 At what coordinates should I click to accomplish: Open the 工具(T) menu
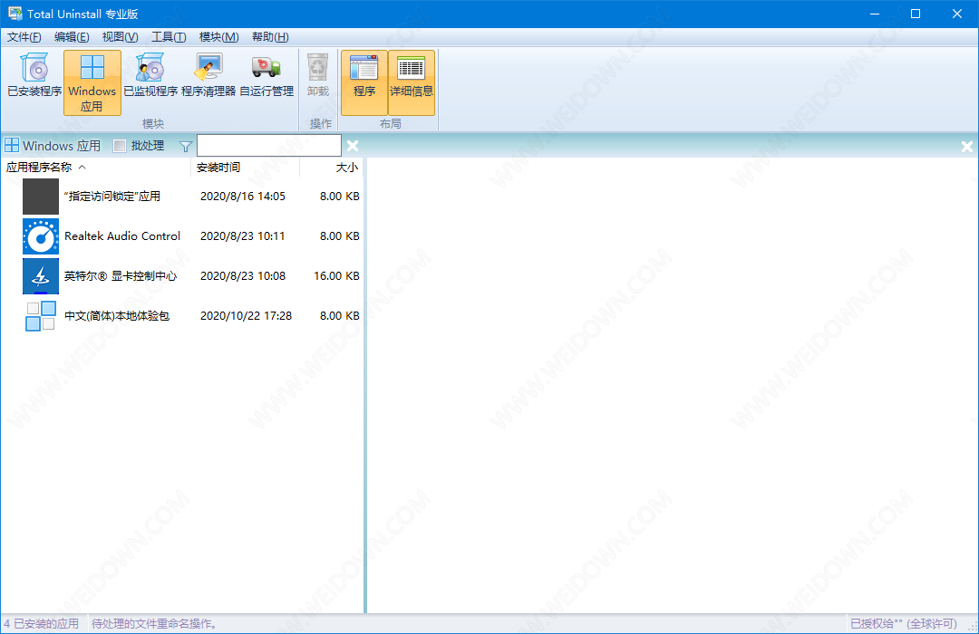[169, 37]
